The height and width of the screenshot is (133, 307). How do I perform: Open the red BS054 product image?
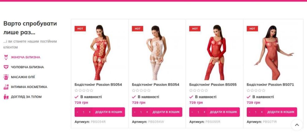coord(100,52)
